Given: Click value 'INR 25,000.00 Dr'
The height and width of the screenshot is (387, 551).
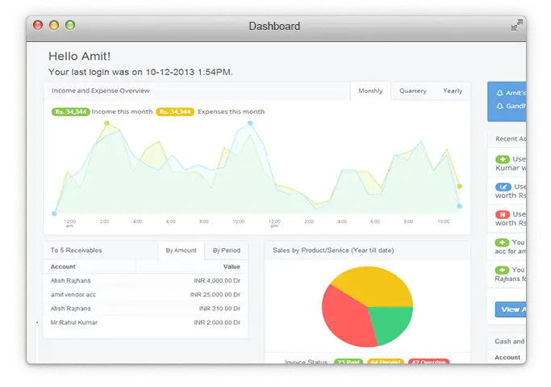Looking at the screenshot, I should pos(215,294).
